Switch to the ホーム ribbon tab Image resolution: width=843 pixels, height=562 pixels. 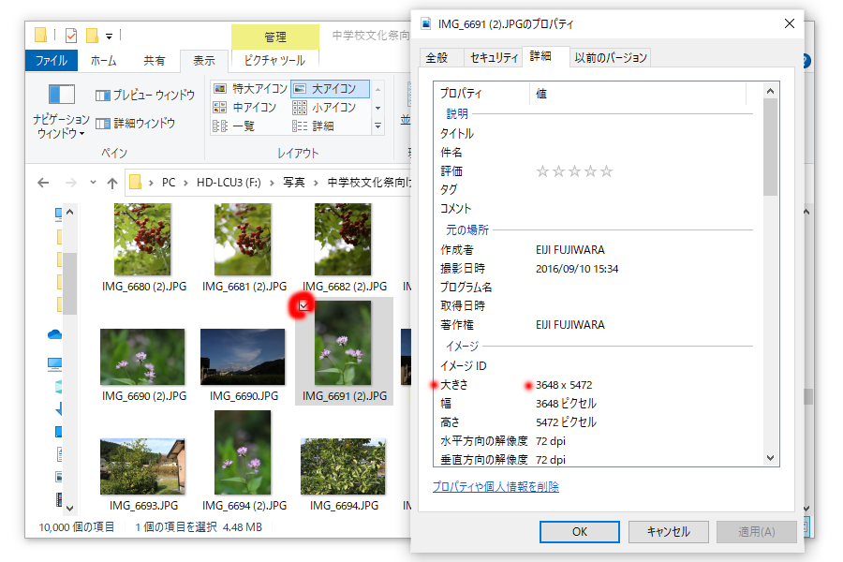coord(103,60)
